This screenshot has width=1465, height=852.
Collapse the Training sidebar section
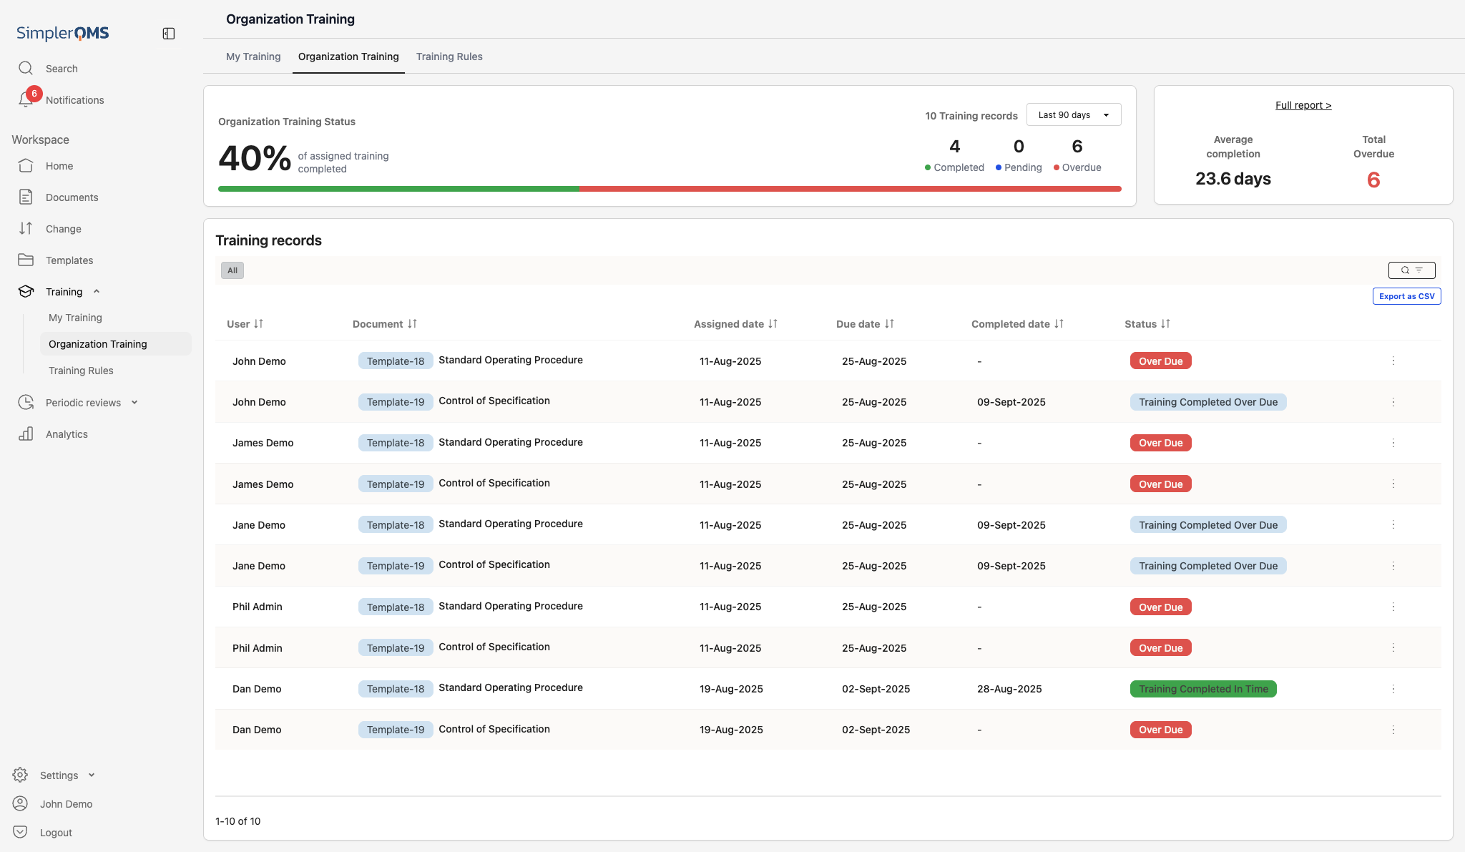97,292
